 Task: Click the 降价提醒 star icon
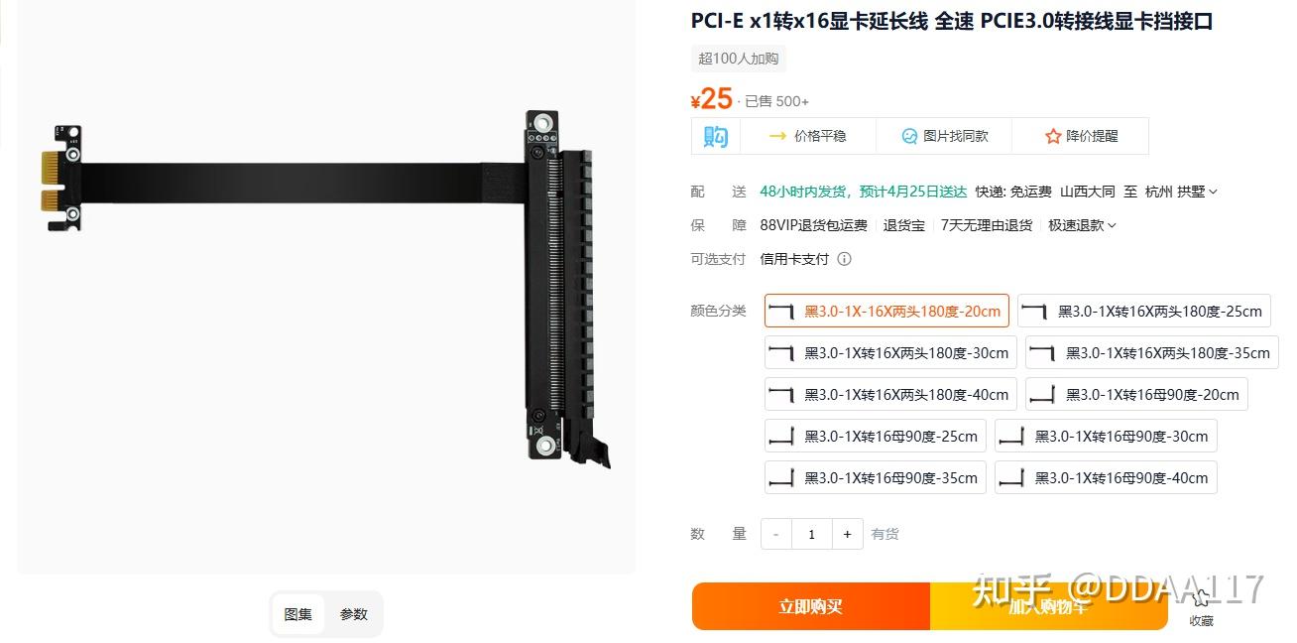coord(1053,136)
